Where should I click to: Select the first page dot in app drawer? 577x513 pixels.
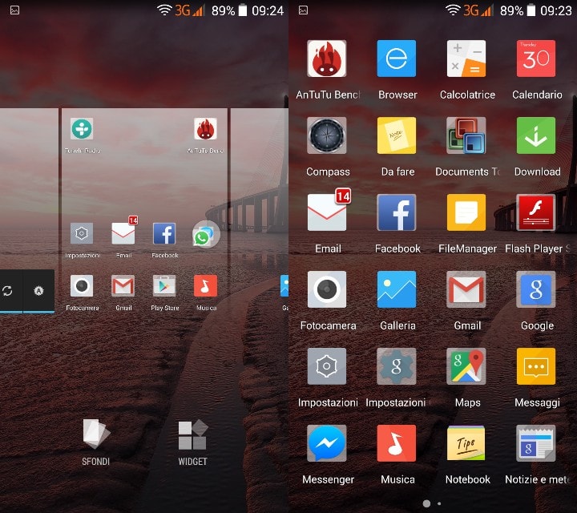(426, 503)
